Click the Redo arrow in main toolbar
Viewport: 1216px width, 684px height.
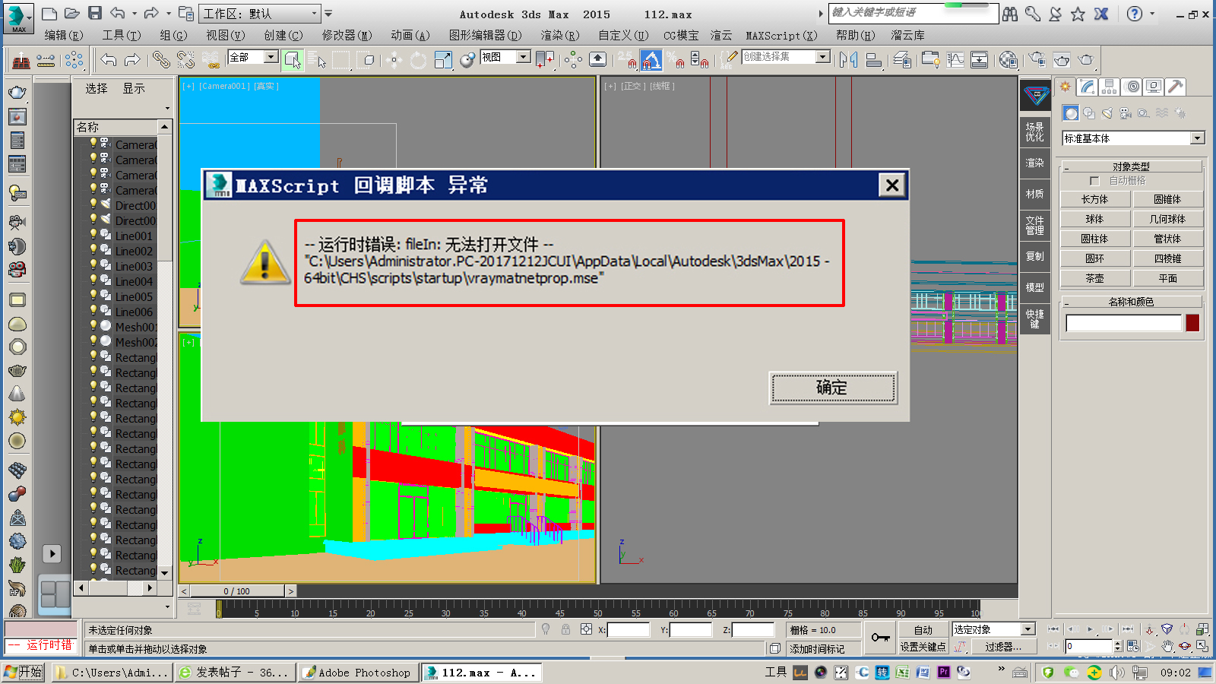[132, 59]
